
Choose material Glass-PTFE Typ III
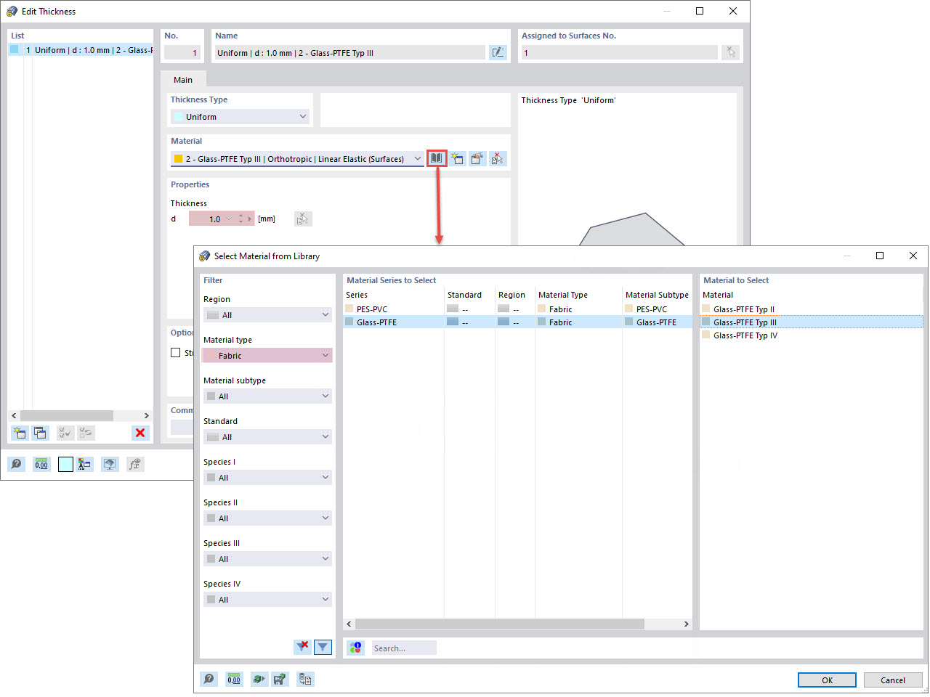812,322
